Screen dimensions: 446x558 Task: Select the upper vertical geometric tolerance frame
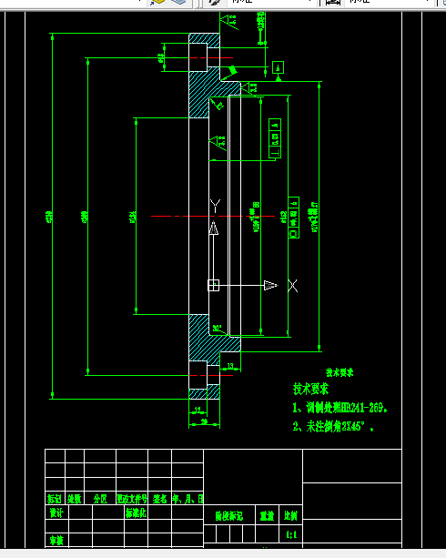[275, 138]
